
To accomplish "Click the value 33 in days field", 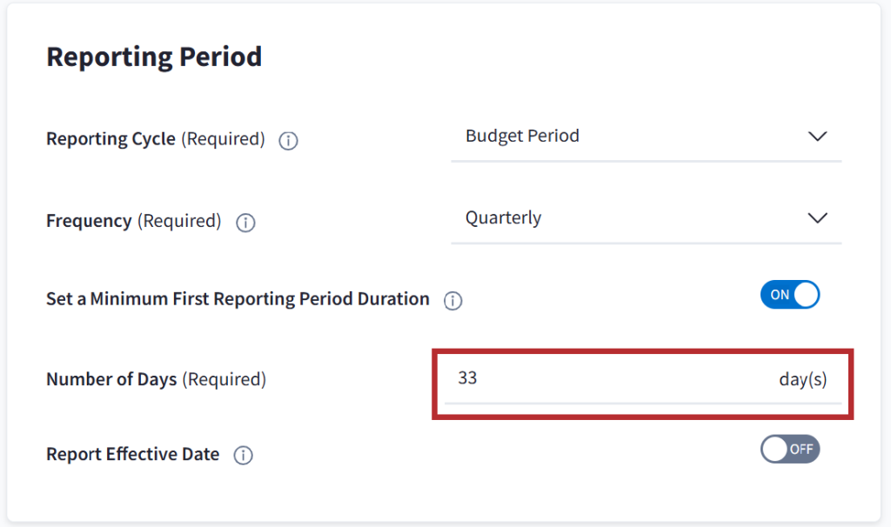I will click(467, 379).
